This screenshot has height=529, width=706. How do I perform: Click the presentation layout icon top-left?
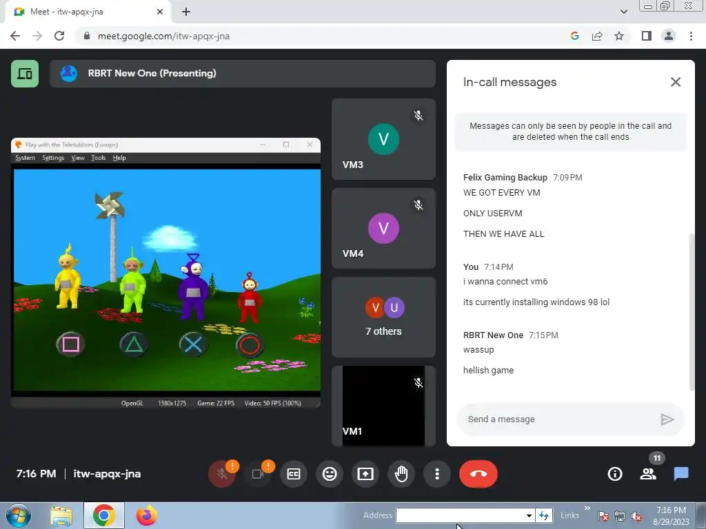[25, 73]
